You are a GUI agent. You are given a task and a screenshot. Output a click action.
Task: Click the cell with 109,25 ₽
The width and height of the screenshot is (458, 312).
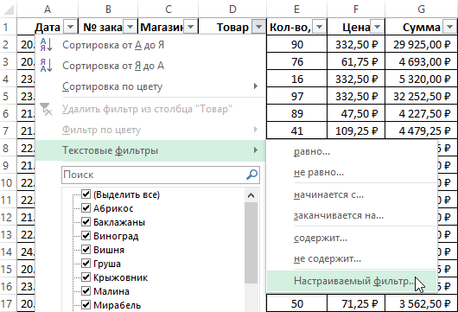click(x=356, y=131)
